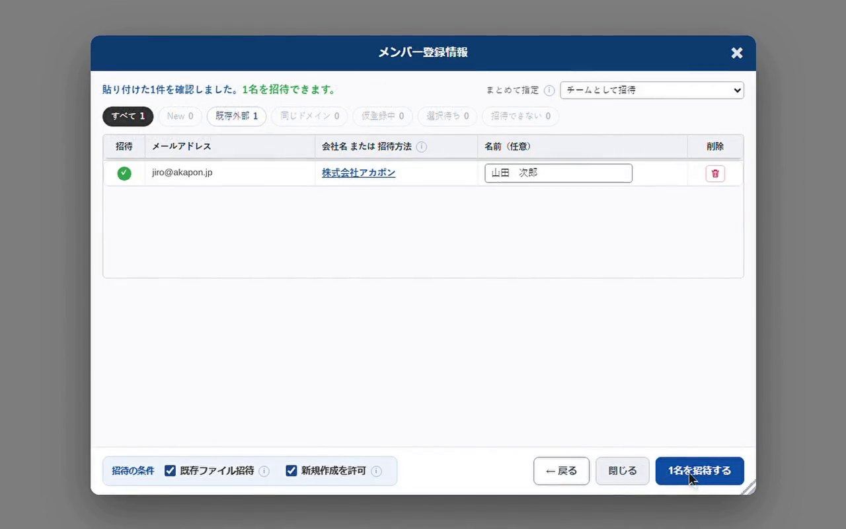This screenshot has height=529, width=846.
Task: Select the 既存外部 1 filter tab
Action: point(237,116)
